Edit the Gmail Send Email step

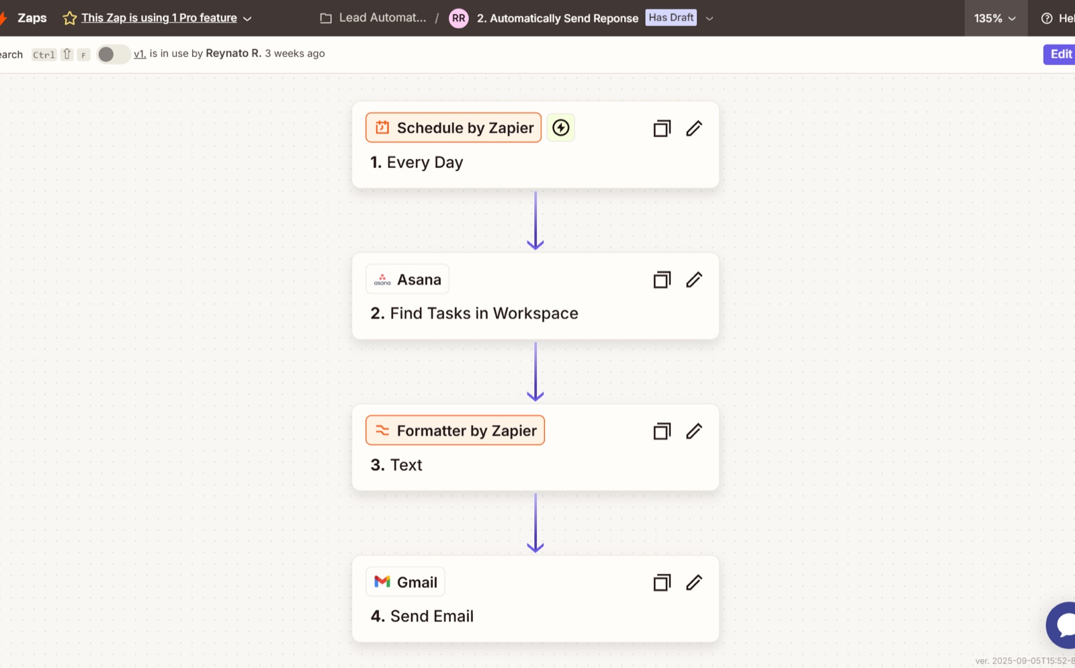click(694, 583)
